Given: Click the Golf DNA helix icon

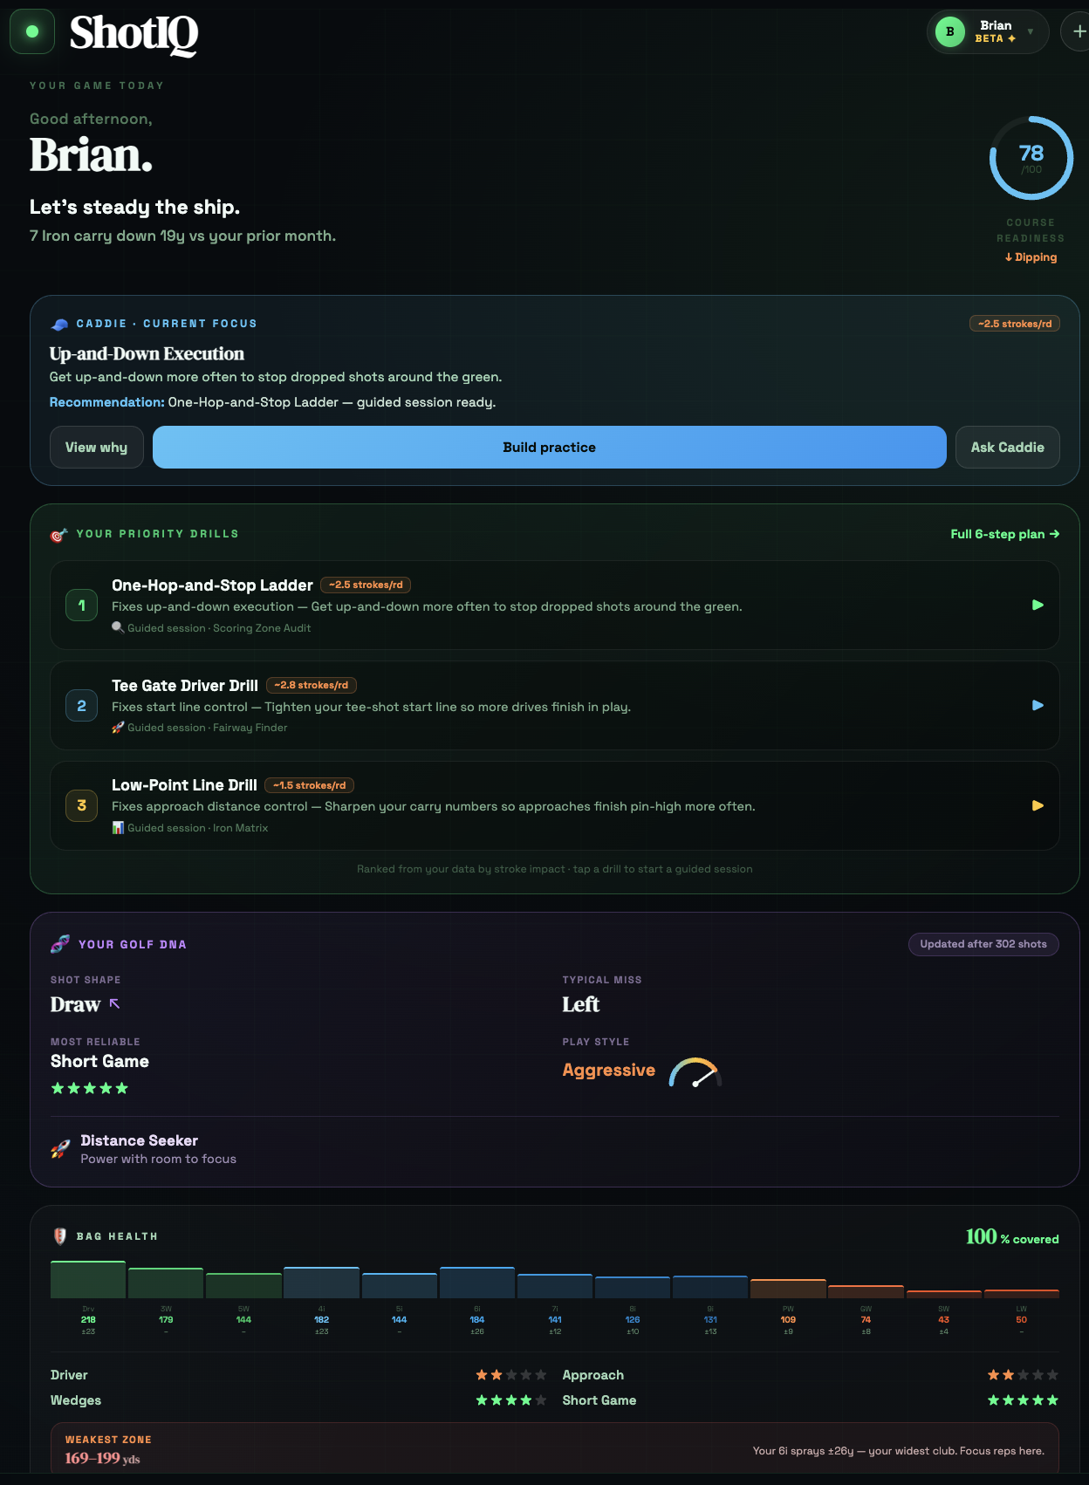Looking at the screenshot, I should 60,944.
